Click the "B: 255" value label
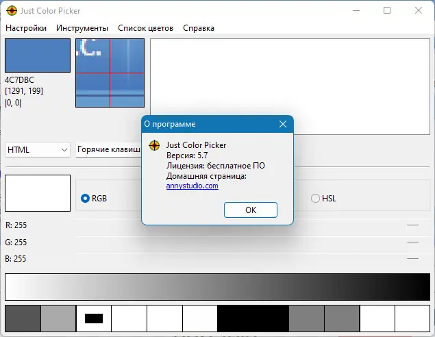This screenshot has width=435, height=337. (x=16, y=258)
